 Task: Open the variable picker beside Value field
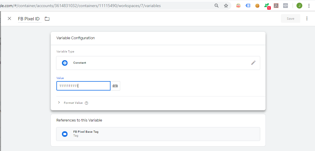click(115, 86)
